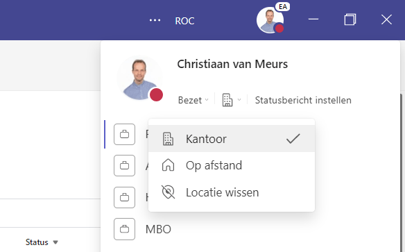405x252 pixels.
Task: Open the profile avatar in title bar
Action: coord(270,20)
